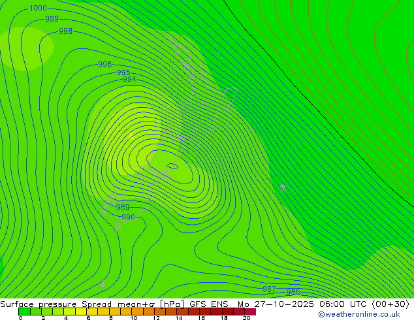Click the legend value 12
Image resolution: width=414 pixels, height=320 pixels.
pyautogui.click(x=156, y=318)
